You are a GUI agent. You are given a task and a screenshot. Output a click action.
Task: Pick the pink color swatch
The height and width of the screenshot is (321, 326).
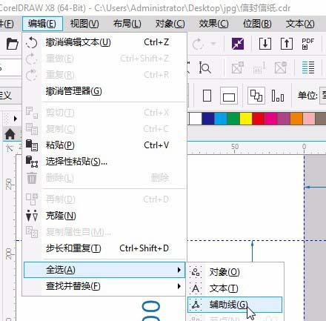[x=309, y=119]
